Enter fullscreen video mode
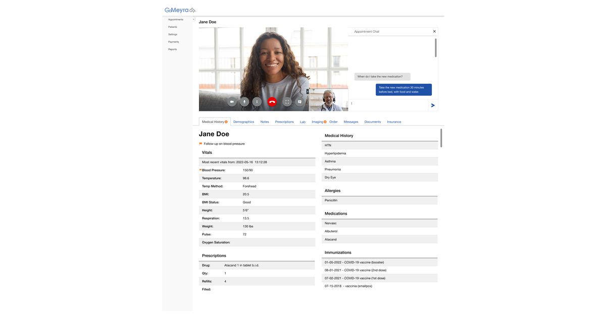 [x=287, y=102]
